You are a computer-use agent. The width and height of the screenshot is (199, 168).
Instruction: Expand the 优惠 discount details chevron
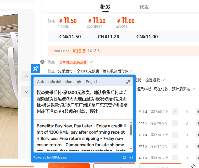coord(91,62)
